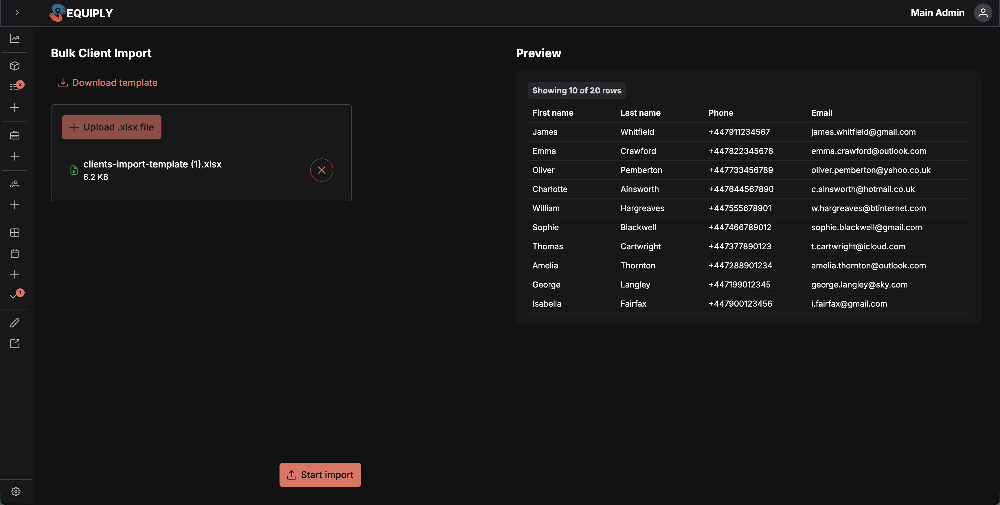This screenshot has width=1000, height=505.
Task: Click the clients-import-template (1).xlsx file name
Action: [152, 164]
